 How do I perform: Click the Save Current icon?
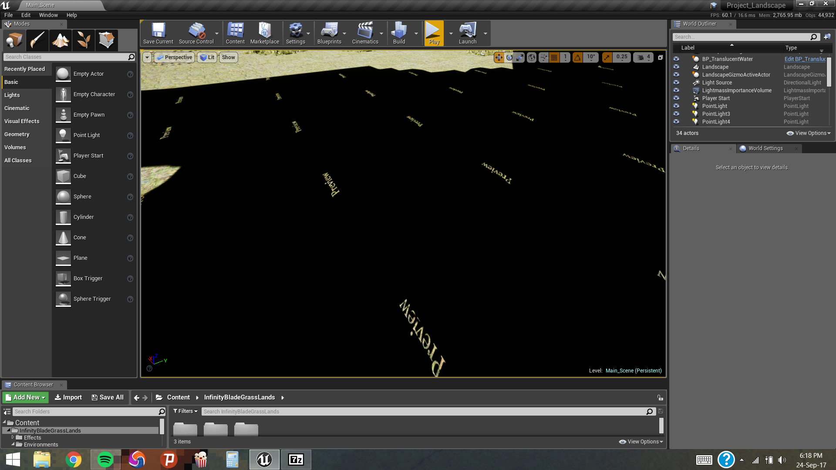[x=158, y=34]
